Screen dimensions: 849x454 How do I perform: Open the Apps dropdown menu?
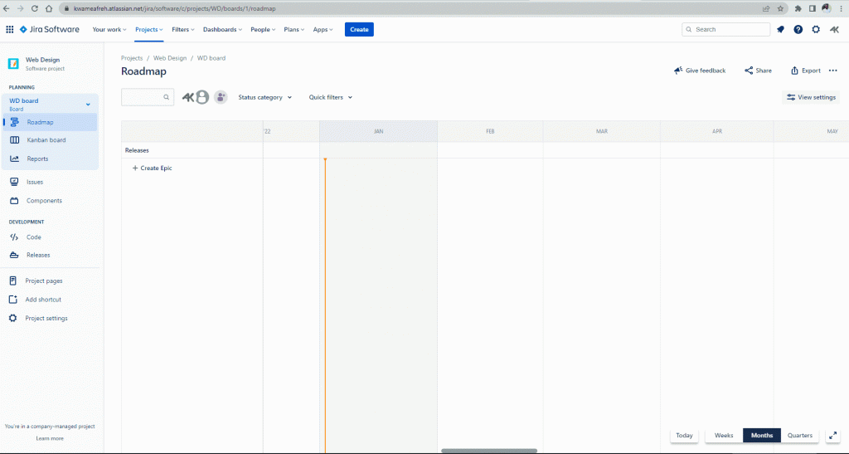coord(323,29)
